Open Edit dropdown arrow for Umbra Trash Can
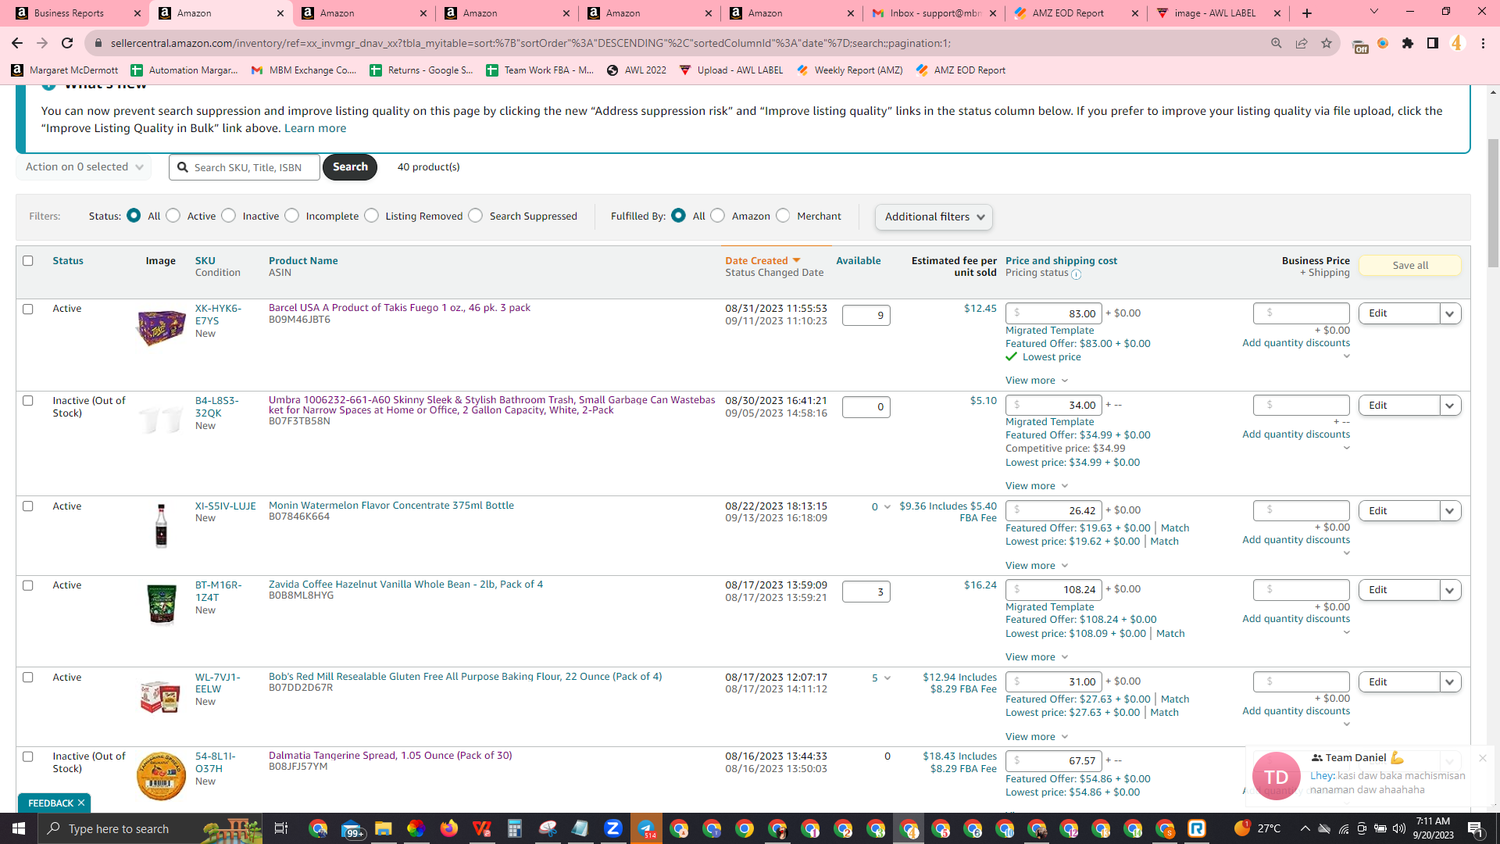 pos(1450,406)
